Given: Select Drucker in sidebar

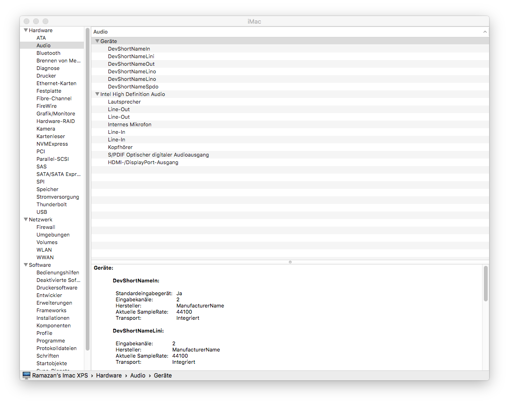Looking at the screenshot, I should tap(46, 76).
